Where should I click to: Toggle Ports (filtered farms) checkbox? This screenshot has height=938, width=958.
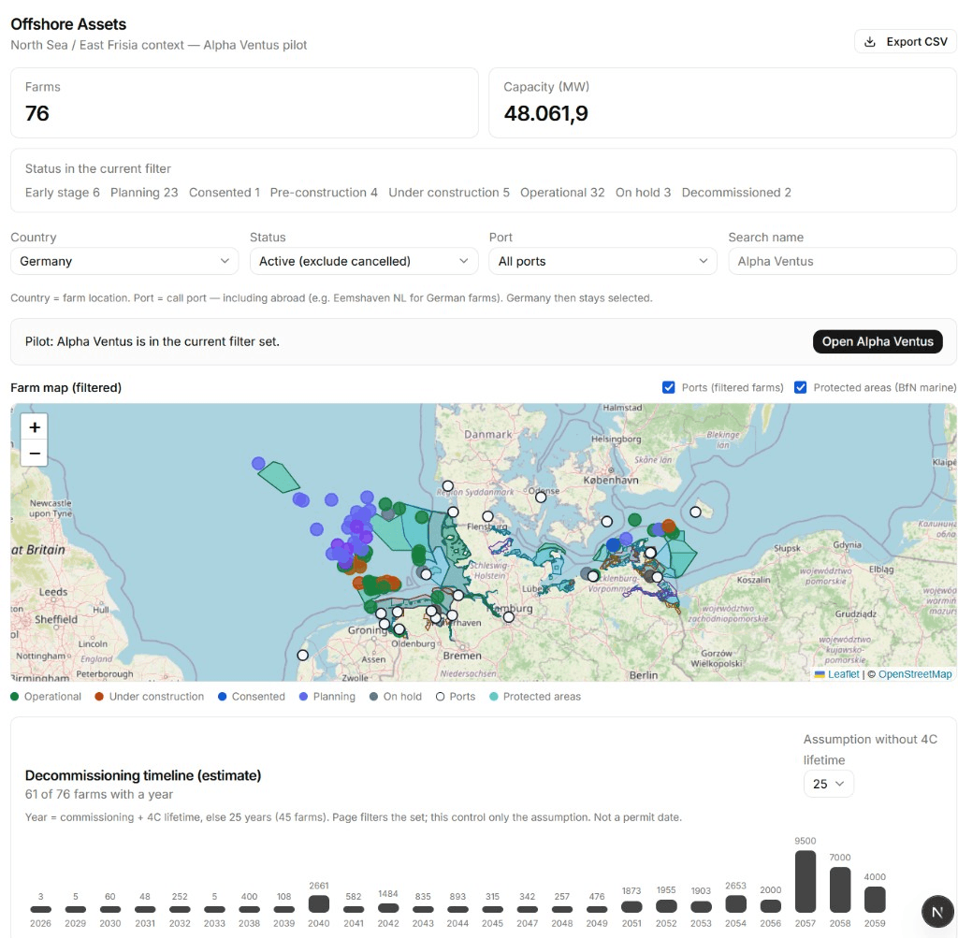[668, 387]
